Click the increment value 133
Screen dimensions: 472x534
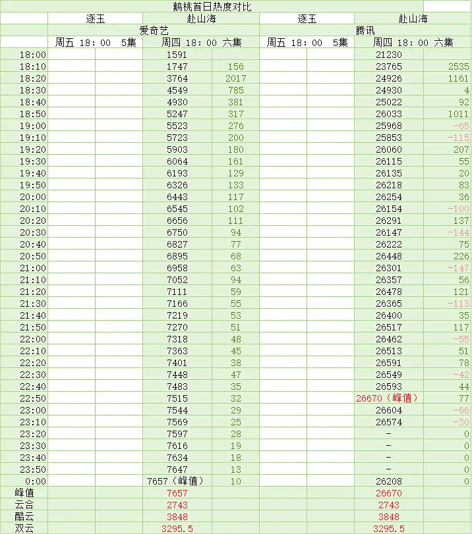tap(235, 185)
